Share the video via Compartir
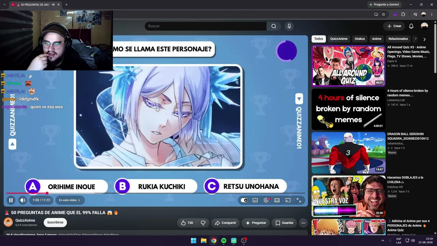Viewport: 437px width, 246px height. [225, 223]
